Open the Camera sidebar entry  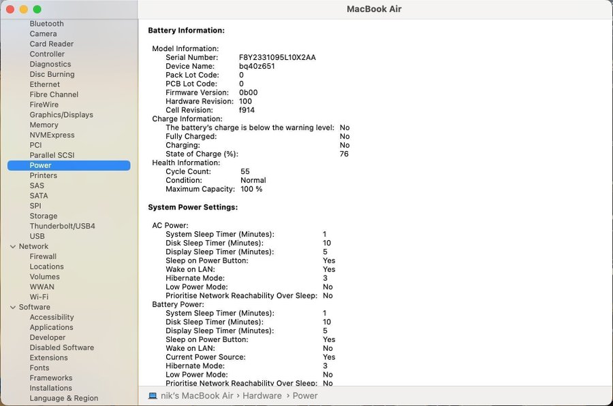pos(43,34)
